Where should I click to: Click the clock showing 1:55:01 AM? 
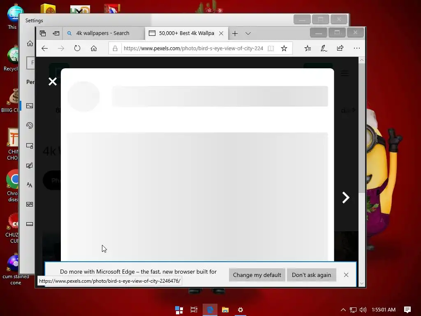(384, 310)
